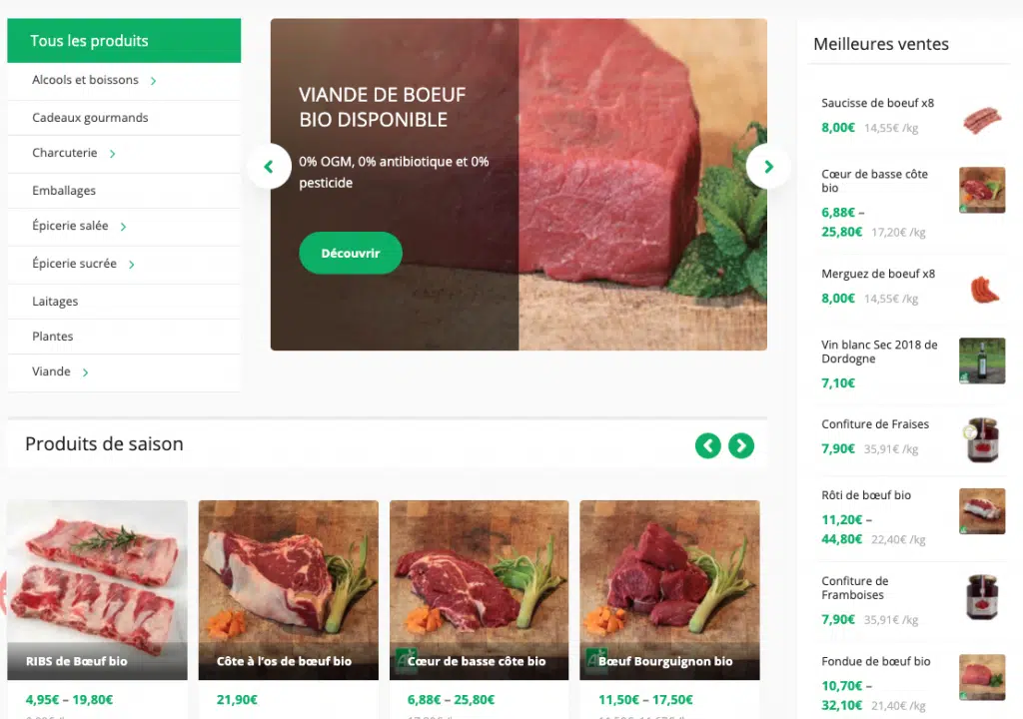Expand Épicerie sucrée category arrow

132,265
